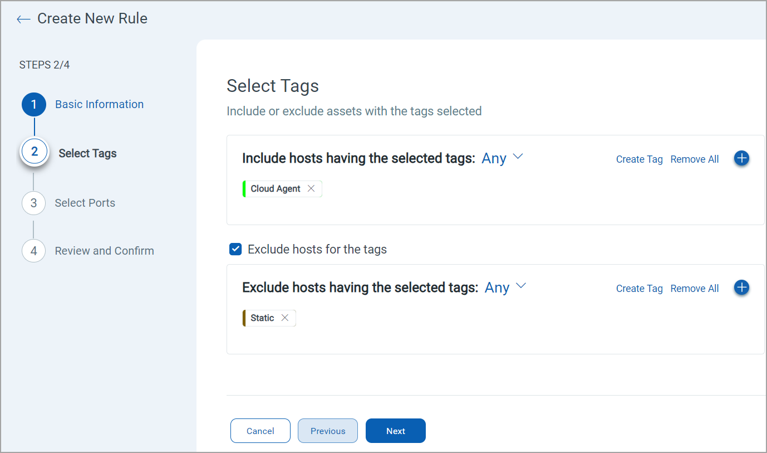Screen dimensions: 767x453
Task: Click the step 3 Select Ports circle
Action: pyautogui.click(x=33, y=203)
